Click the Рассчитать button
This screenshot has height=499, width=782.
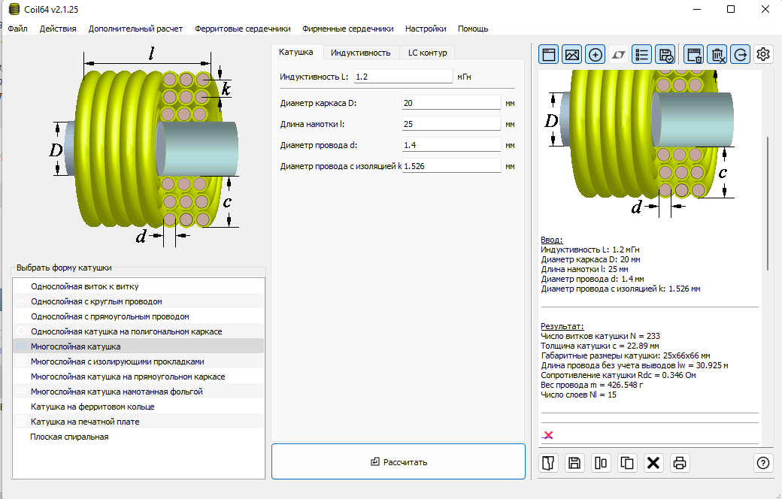pos(399,461)
